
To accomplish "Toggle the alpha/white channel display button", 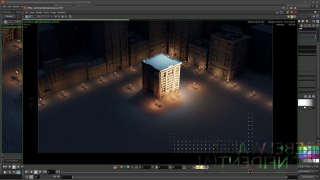I will coord(128,167).
